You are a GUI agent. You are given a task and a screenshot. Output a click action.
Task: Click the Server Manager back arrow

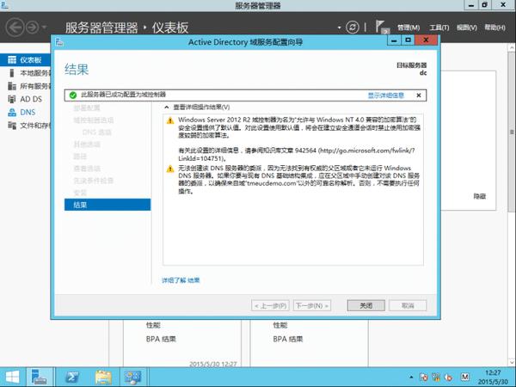[15, 27]
